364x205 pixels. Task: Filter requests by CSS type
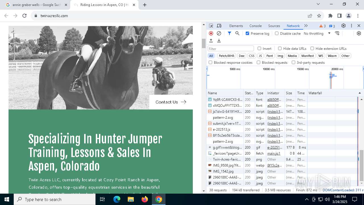[x=252, y=56]
